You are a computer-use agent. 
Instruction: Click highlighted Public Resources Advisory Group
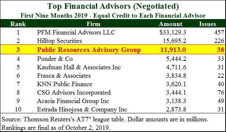(x=89, y=50)
